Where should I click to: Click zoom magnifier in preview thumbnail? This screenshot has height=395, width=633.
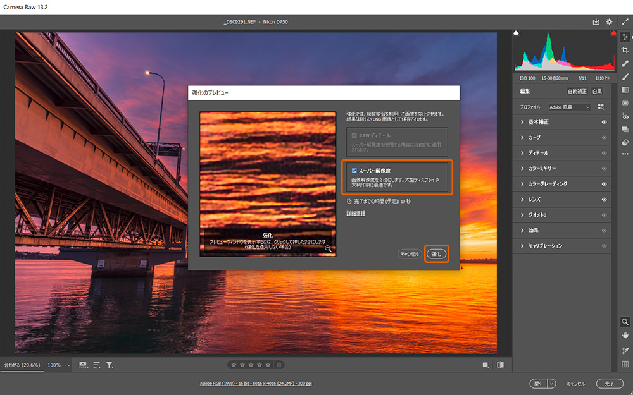coord(328,249)
